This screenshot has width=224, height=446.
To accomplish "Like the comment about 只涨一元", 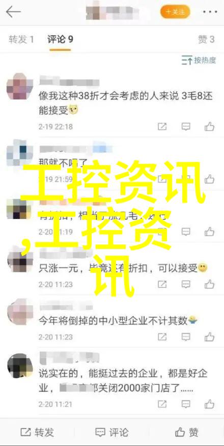I will [x=210, y=284].
